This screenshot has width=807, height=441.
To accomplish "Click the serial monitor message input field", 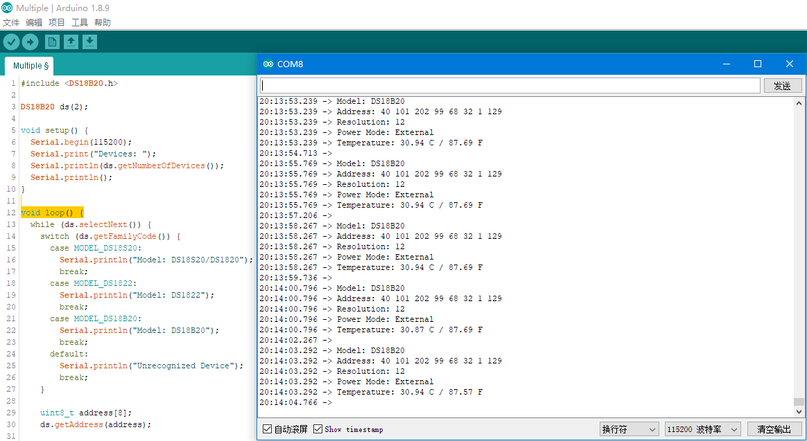I will click(510, 86).
